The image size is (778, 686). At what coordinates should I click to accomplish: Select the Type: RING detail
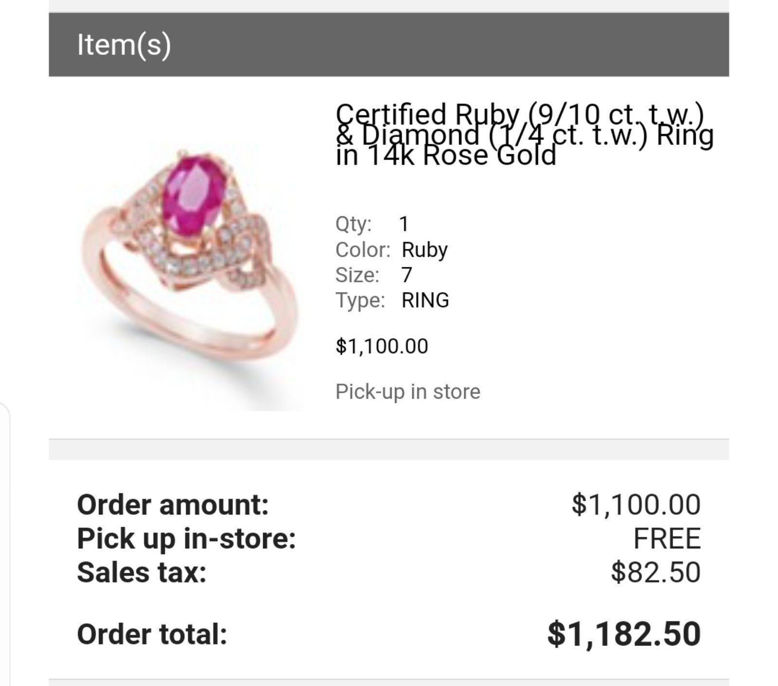[392, 300]
